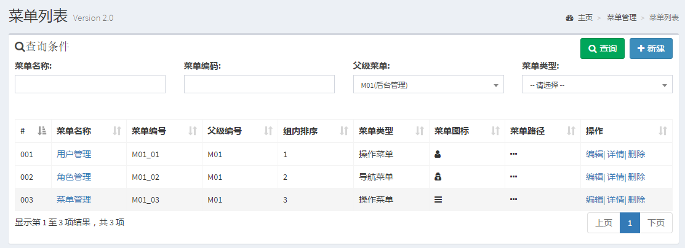The height and width of the screenshot is (248, 685).
Task: Click 菜单列表 in the breadcrumb
Action: 664,18
